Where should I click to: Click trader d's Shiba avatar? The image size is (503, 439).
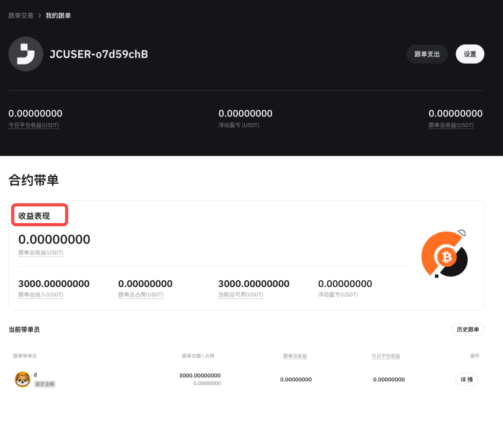click(22, 380)
